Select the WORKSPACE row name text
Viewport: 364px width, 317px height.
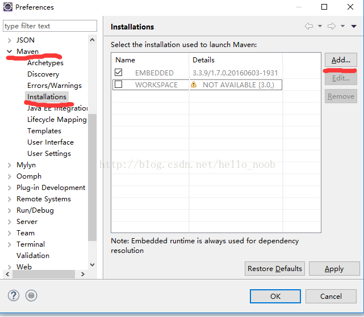156,85
